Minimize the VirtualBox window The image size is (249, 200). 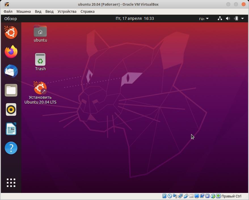coord(228,4)
